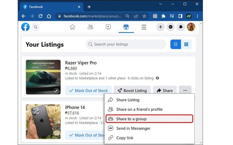The height and width of the screenshot is (145, 233).
Task: Open the Messenger icon in the header
Action: (x=171, y=27)
